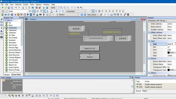
Task: Switch to state 1 toggle button
Action: coord(85,15)
